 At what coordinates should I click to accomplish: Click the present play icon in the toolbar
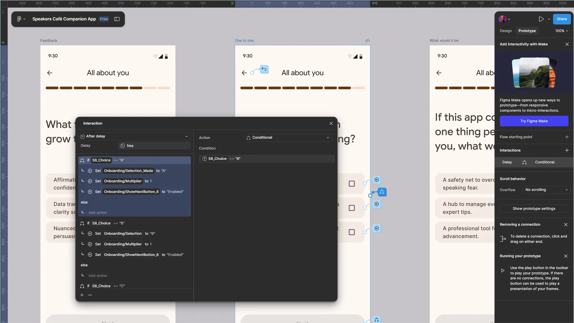coord(541,19)
